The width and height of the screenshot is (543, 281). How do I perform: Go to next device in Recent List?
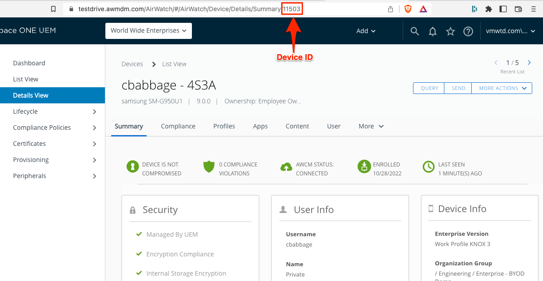[x=529, y=63]
